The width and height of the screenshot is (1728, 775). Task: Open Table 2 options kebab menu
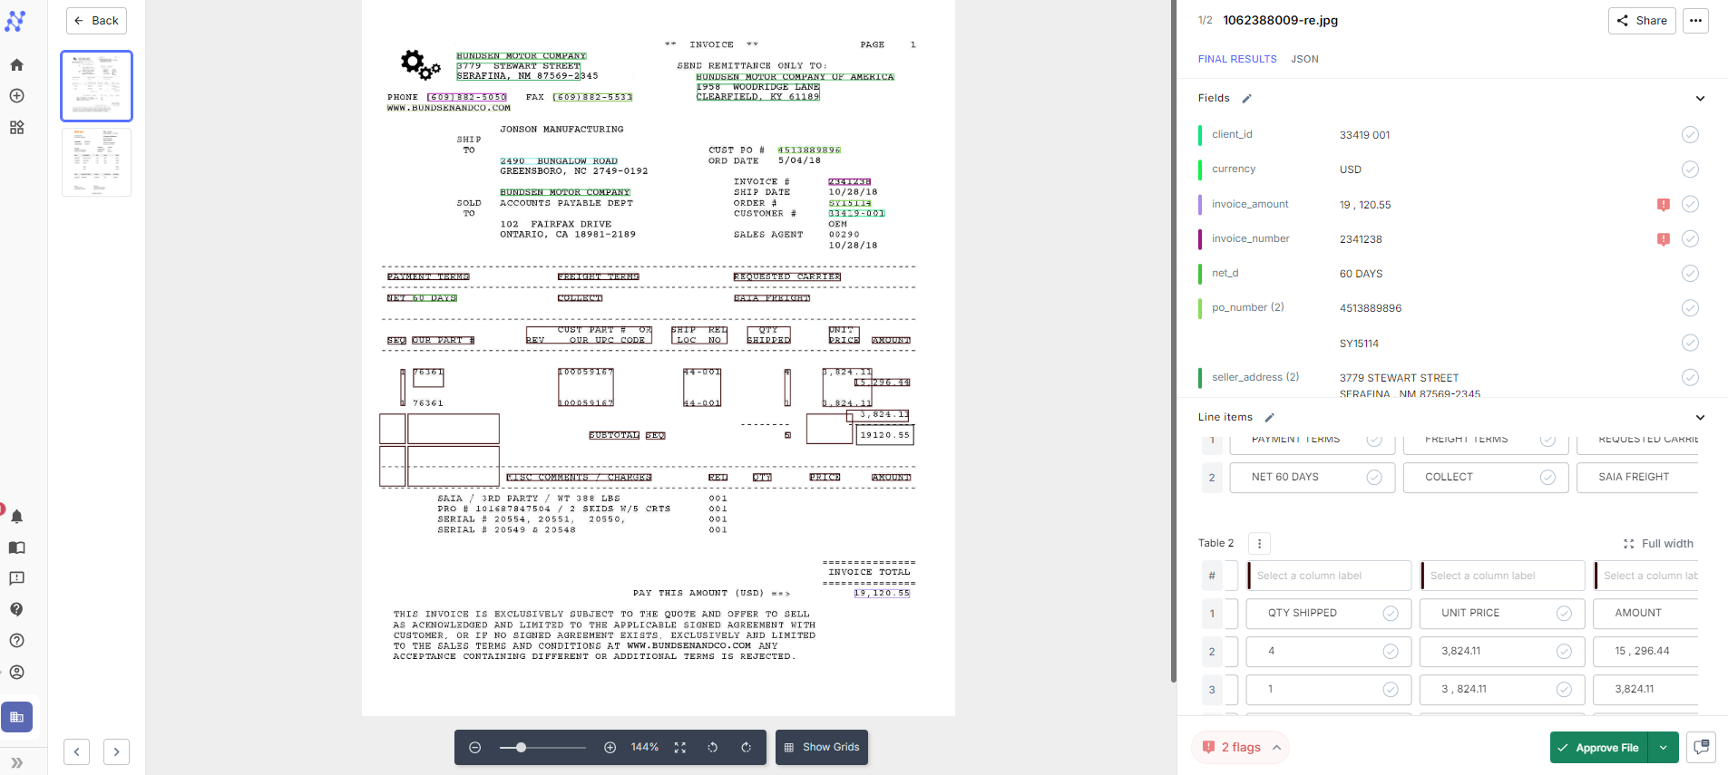[1259, 544]
